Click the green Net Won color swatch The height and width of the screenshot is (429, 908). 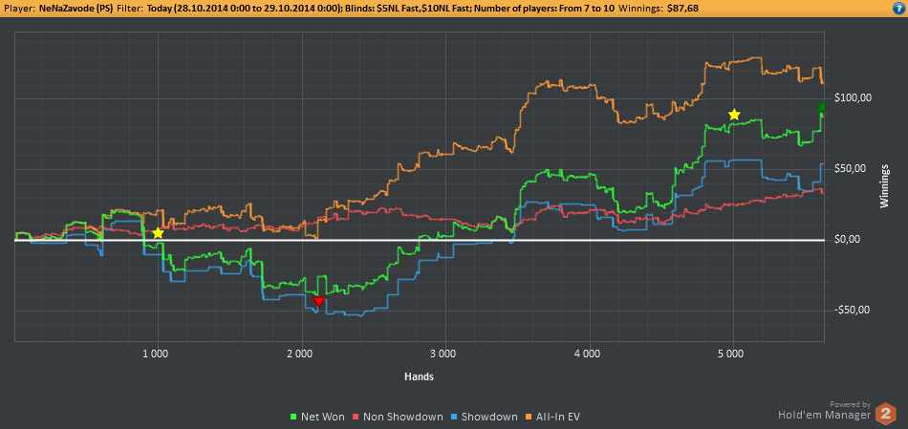click(293, 417)
